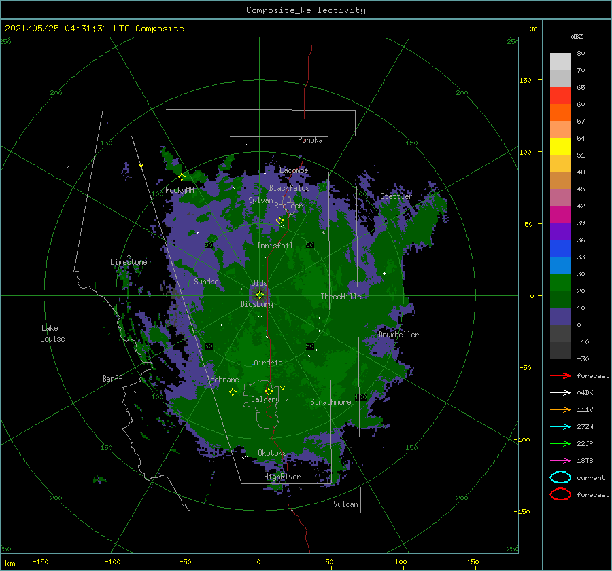Image resolution: width=612 pixels, height=571 pixels.
Task: Click the Cochrane label
Action: (222, 380)
